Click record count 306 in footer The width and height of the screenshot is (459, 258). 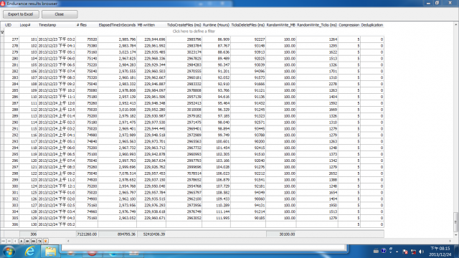click(29, 234)
